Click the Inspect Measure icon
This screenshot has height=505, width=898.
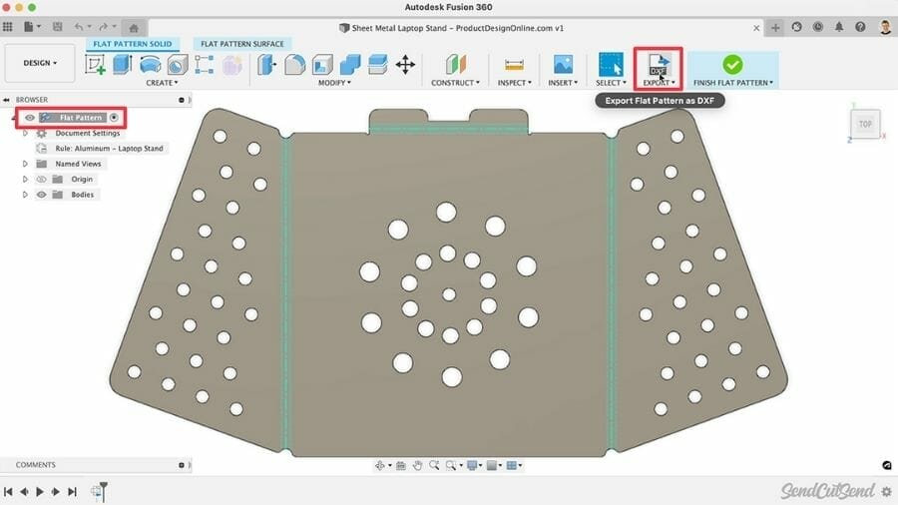coord(514,65)
